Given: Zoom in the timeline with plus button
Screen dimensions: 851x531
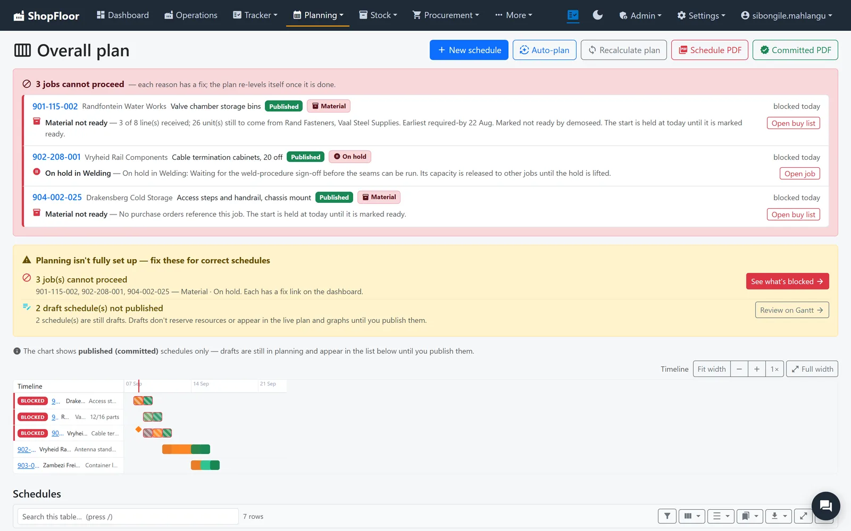Looking at the screenshot, I should [756, 369].
